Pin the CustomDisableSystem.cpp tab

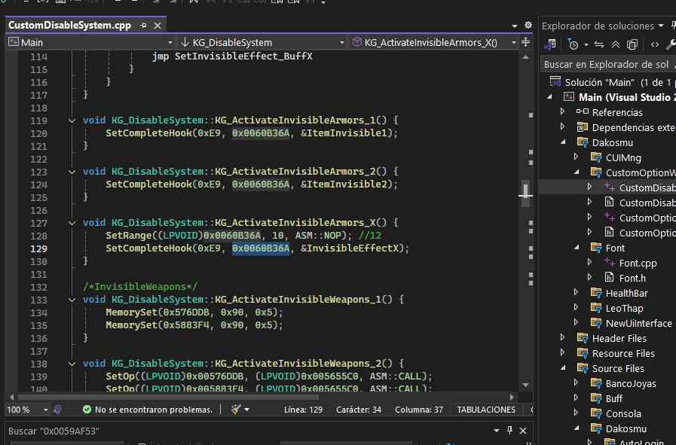(143, 26)
